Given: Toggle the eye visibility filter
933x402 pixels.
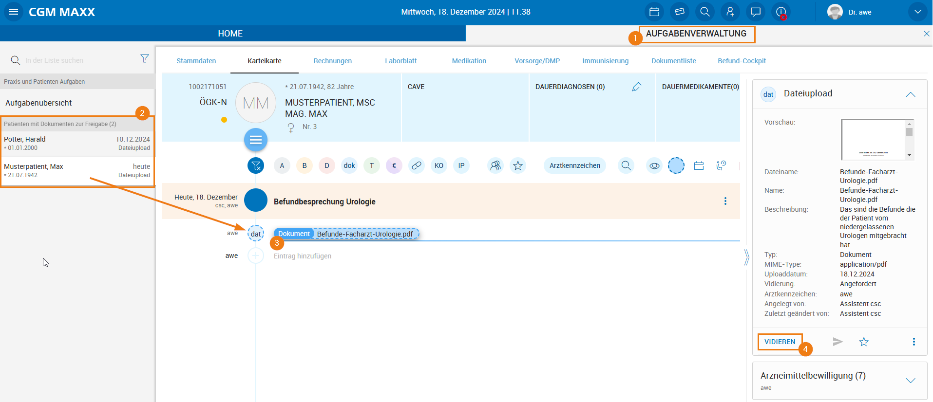Looking at the screenshot, I should 654,166.
